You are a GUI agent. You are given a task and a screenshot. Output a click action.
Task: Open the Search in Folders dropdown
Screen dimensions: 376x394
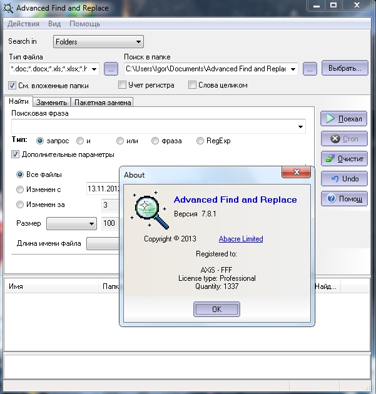pos(98,42)
